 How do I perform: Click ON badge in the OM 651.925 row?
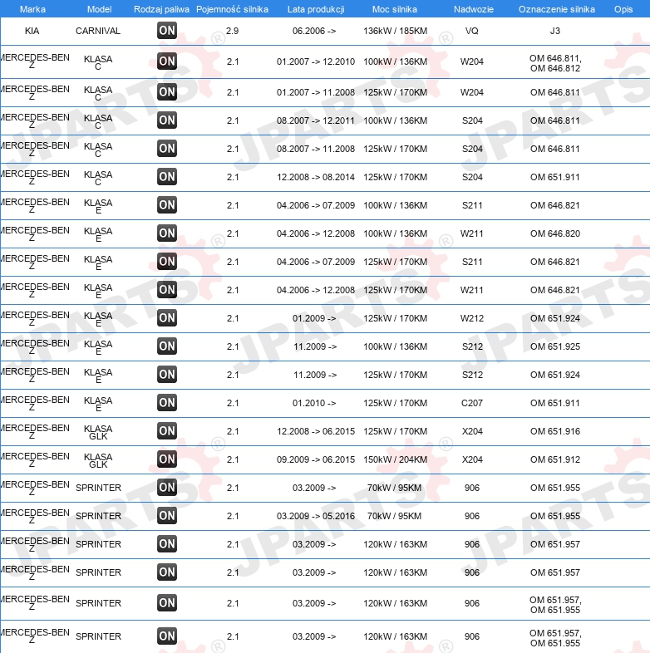point(167,346)
